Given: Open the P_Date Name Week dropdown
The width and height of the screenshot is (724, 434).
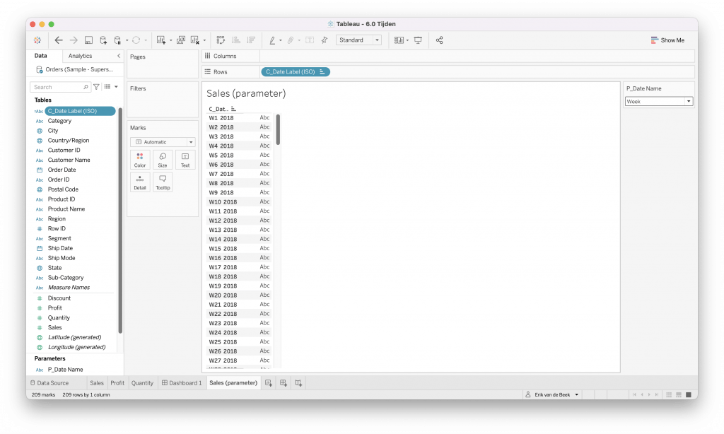Looking at the screenshot, I should (x=658, y=102).
